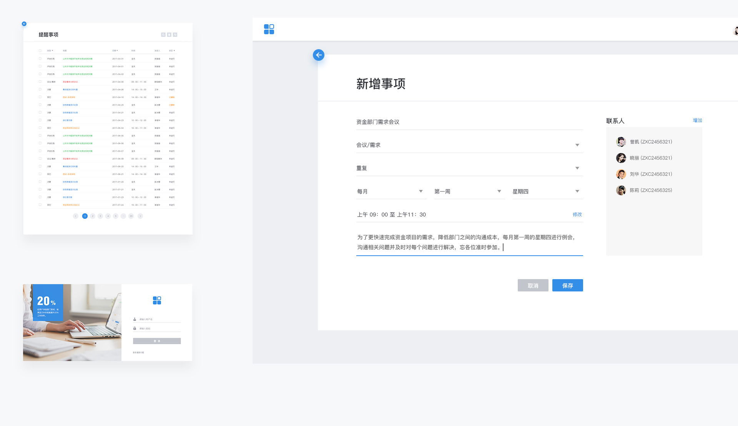Screen dimensions: 738x426
Task: Expand the 重复 repeat dropdown
Action: point(577,168)
